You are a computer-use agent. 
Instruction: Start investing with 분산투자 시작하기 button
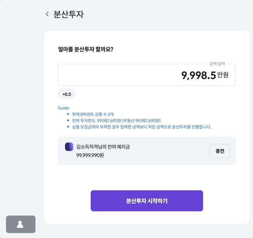(147, 201)
